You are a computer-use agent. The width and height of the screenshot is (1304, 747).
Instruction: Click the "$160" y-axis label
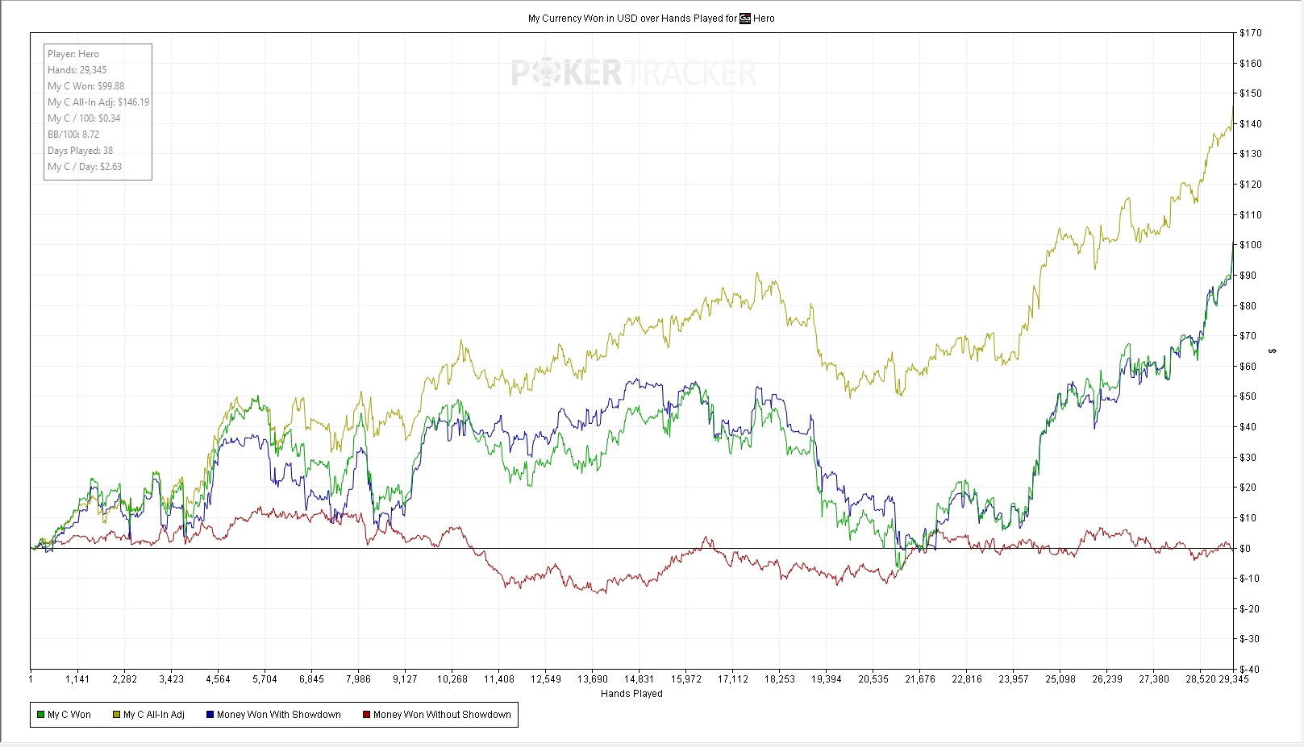click(1251, 64)
